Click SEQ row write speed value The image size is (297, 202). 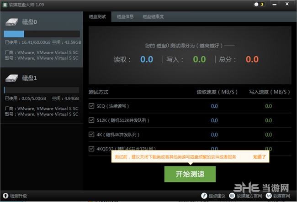(x=268, y=106)
